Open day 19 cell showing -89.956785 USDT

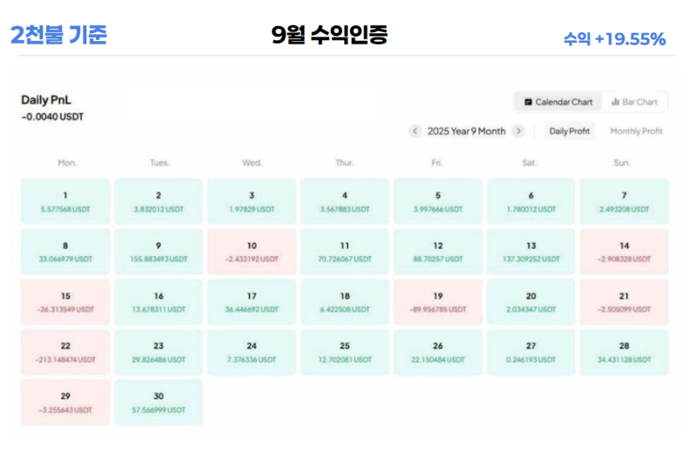pyautogui.click(x=438, y=301)
